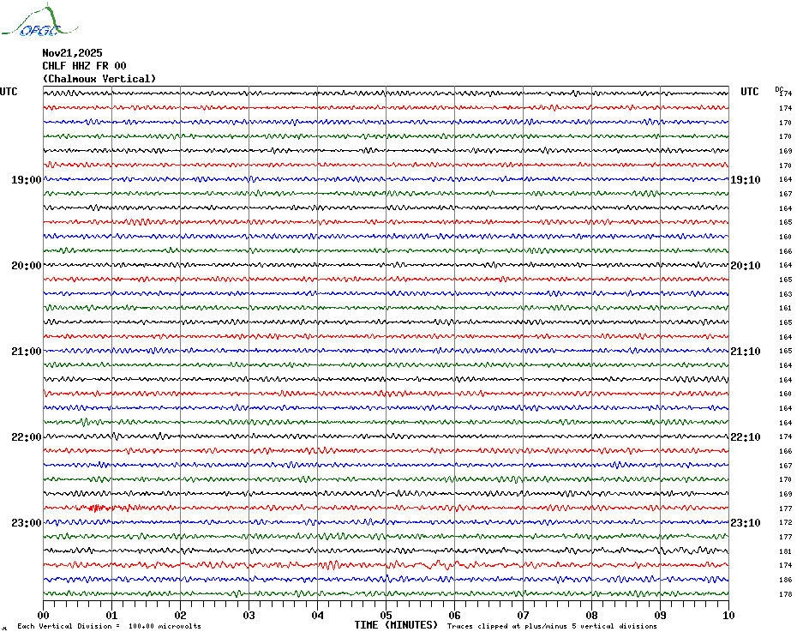Select the 22:00 time label
This screenshot has width=797, height=638.
[27, 437]
